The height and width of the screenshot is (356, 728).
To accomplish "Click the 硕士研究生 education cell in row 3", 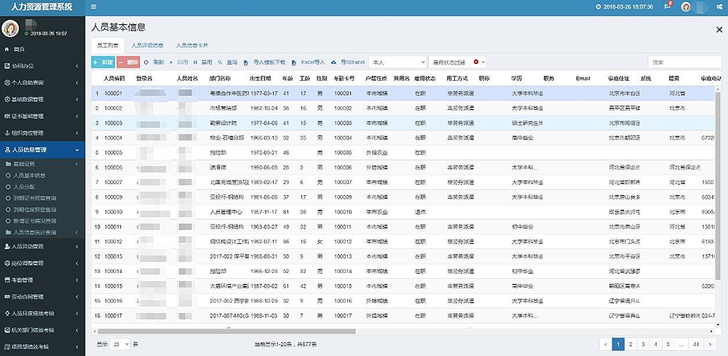I will [x=527, y=123].
